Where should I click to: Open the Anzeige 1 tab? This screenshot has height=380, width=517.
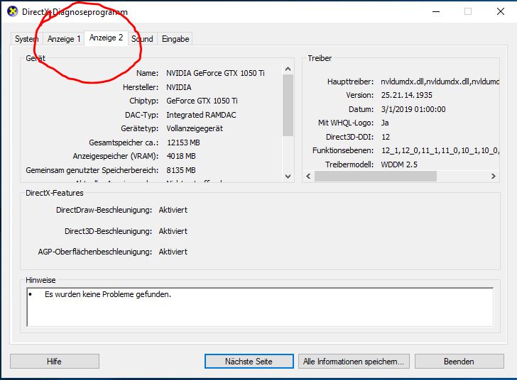[64, 39]
